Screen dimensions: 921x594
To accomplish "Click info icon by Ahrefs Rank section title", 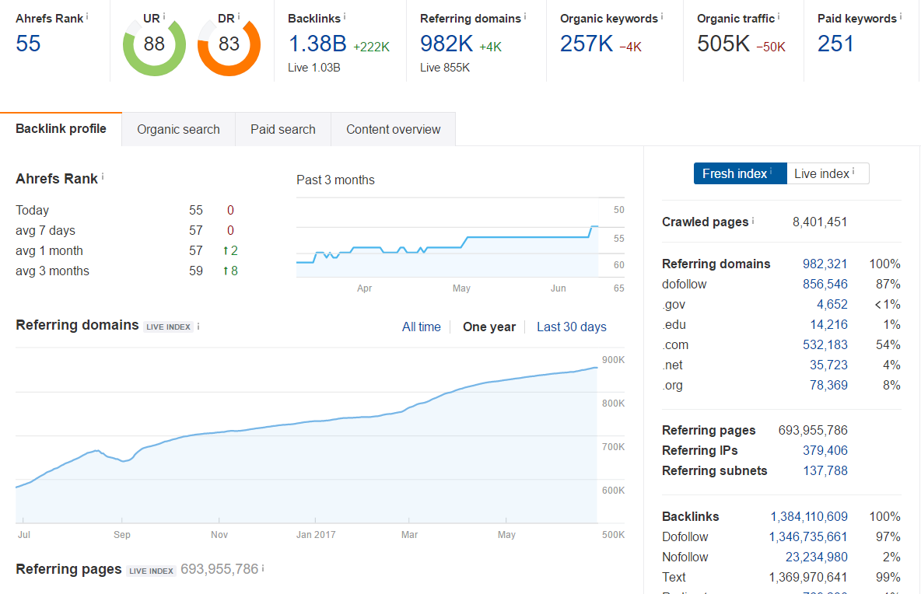I will coord(103,176).
